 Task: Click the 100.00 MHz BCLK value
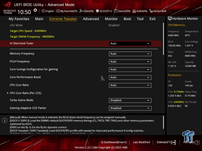point(174,45)
